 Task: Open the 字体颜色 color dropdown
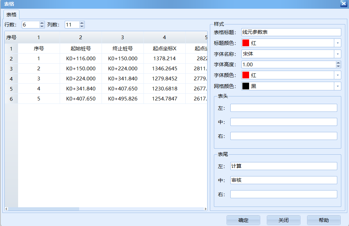[338, 75]
